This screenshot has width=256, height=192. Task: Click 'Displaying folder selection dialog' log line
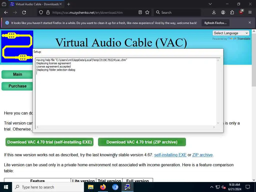coord(56,70)
